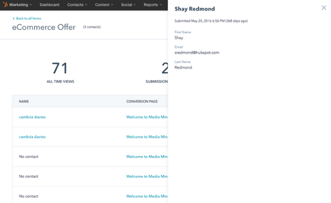Follow the Back to all forms link

[x=29, y=18]
